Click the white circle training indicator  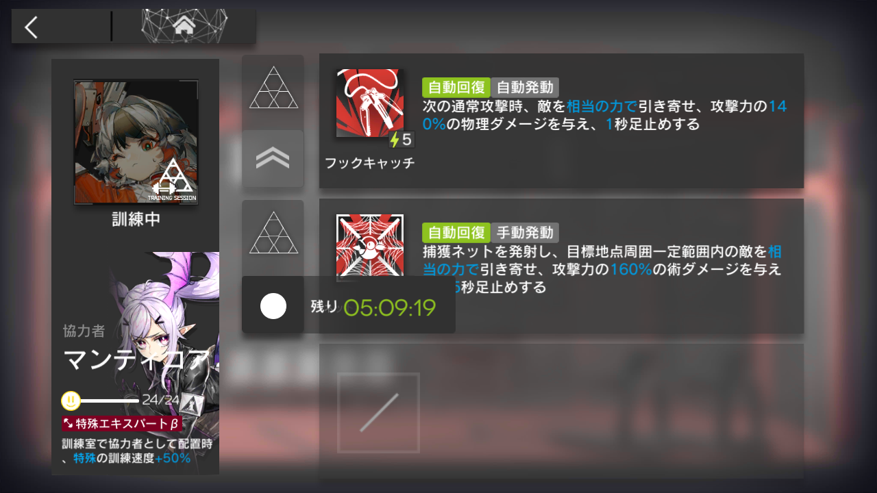point(273,306)
